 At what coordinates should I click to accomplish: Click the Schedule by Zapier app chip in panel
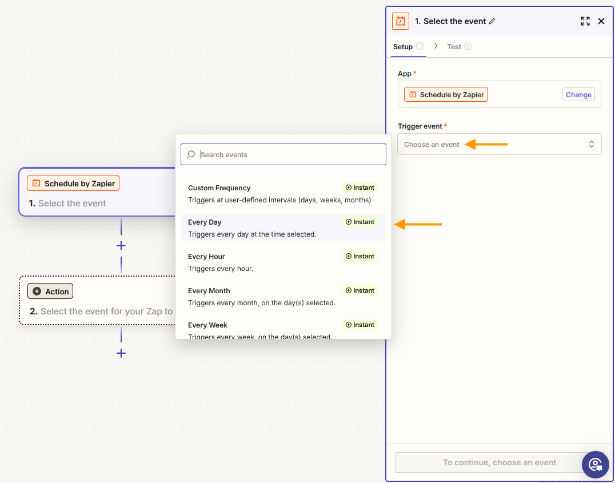point(446,94)
